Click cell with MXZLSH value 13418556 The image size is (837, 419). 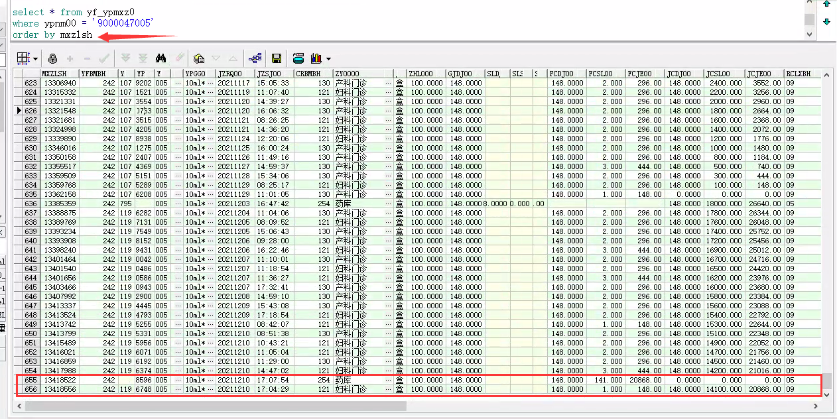coord(59,389)
